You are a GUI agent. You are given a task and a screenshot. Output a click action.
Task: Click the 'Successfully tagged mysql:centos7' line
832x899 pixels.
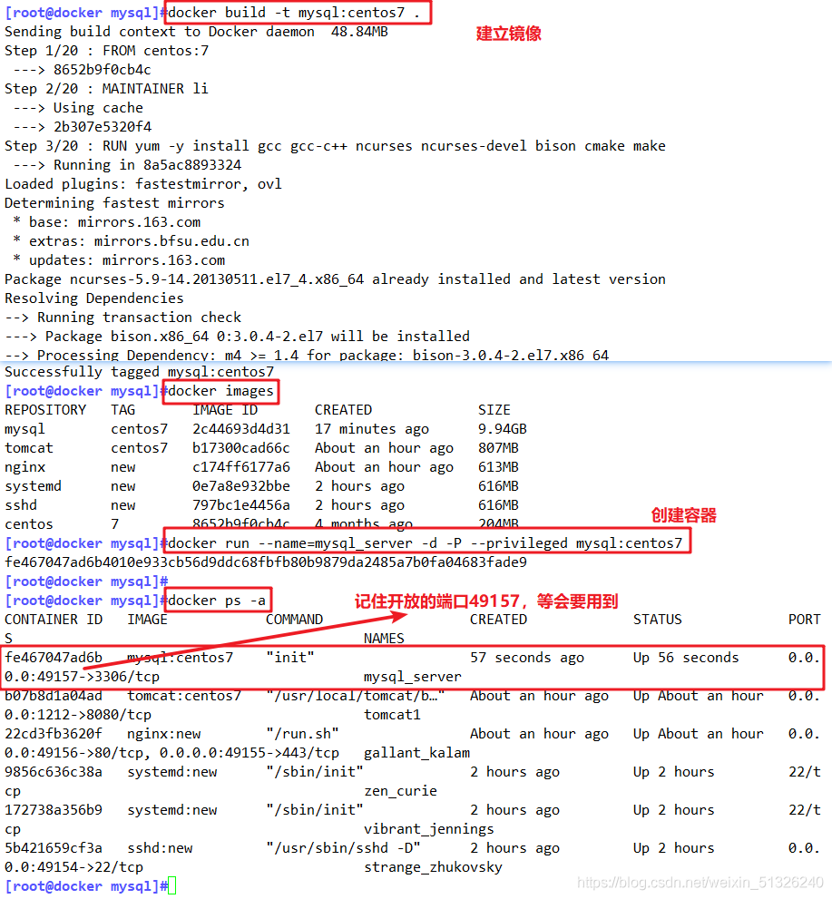[140, 372]
